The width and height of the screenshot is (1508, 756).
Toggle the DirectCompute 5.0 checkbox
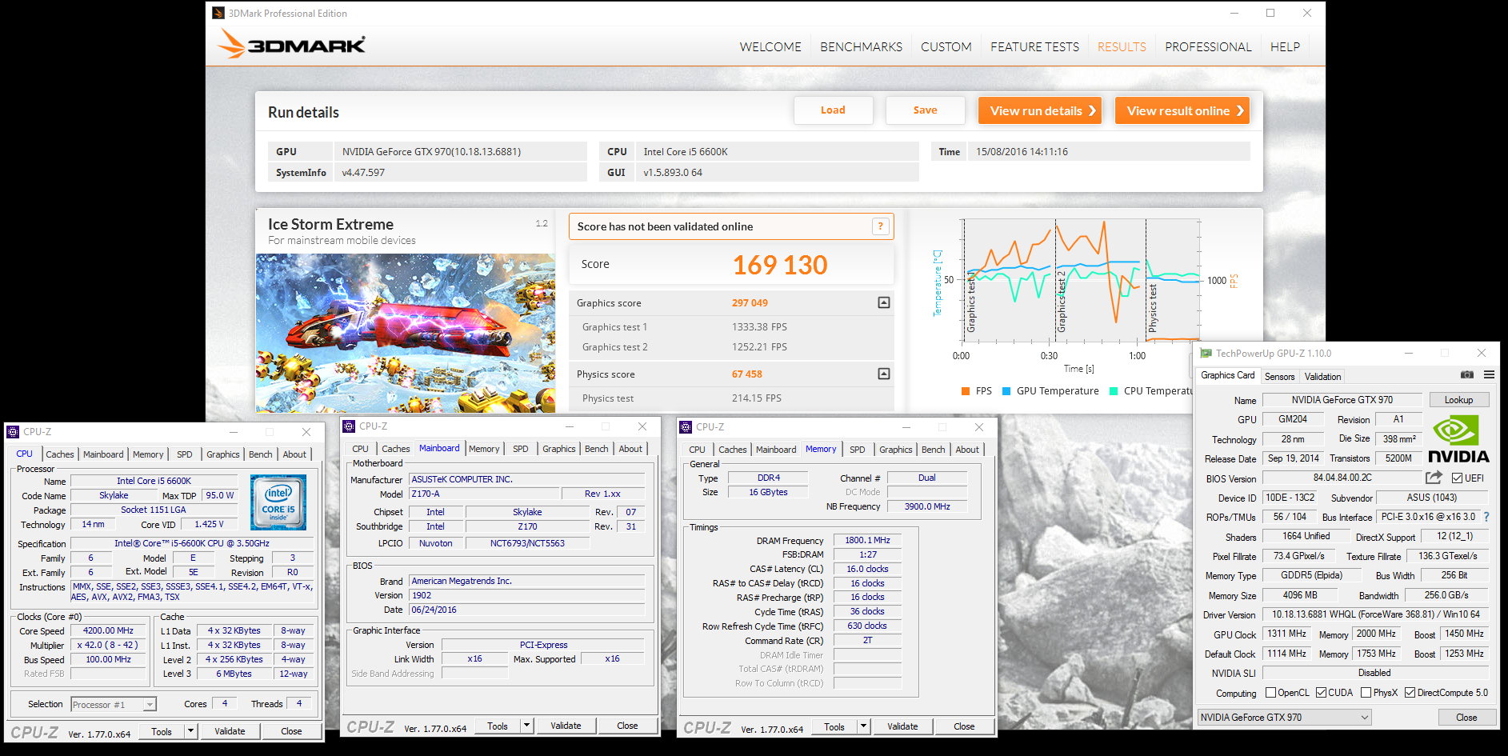pos(1410,693)
